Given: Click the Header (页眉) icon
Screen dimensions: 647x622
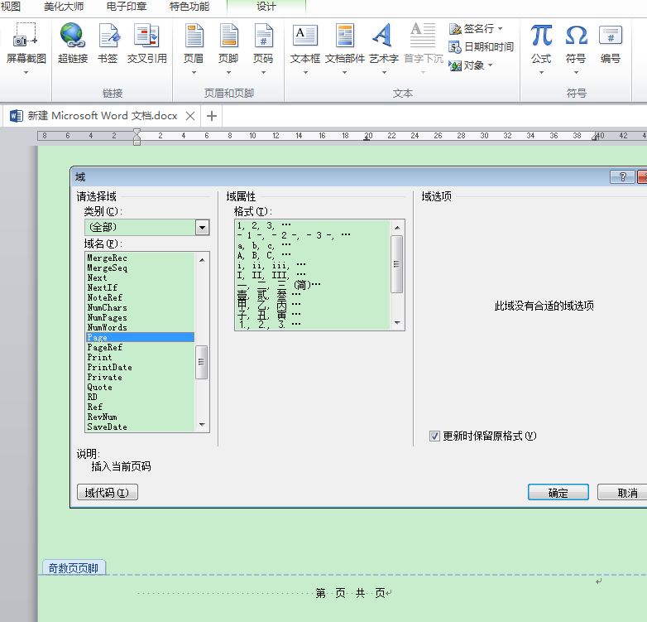Looking at the screenshot, I should click(194, 35).
